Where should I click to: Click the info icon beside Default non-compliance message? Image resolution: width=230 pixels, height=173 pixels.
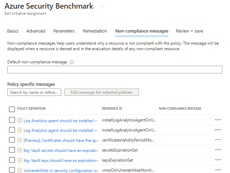click(x=72, y=63)
